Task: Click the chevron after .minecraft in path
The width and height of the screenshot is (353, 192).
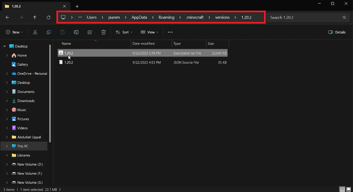Action: 210,17
